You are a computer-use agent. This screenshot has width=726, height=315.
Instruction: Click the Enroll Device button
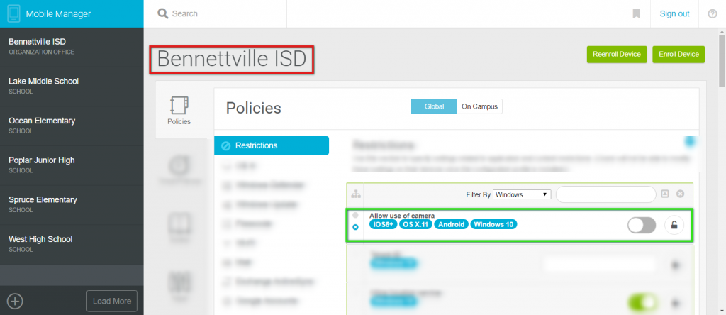click(678, 54)
